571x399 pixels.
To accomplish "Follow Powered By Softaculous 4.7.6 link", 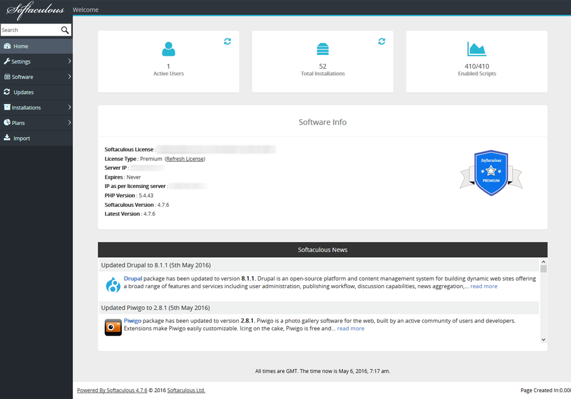I will pos(112,390).
